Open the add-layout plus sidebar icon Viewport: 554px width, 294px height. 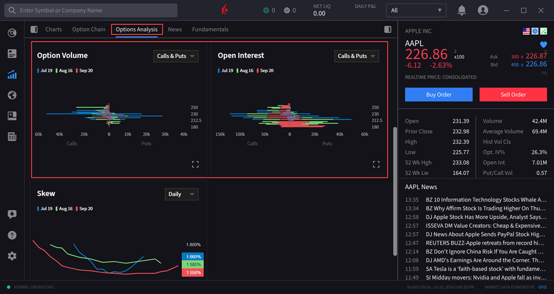12,116
